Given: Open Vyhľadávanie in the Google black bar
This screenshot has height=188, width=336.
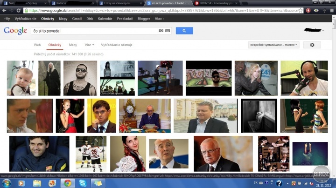Looking at the screenshot, I should (25, 19).
